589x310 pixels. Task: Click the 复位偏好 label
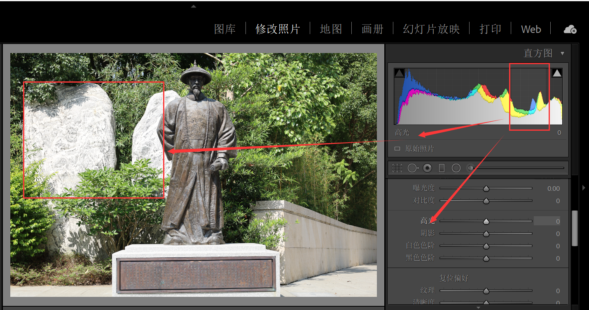[454, 278]
